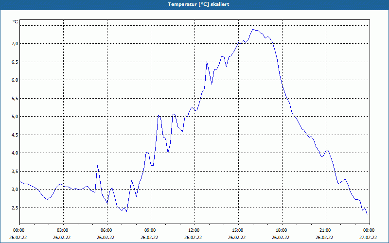Click the '00:00' label above 27.02.22

coord(370,230)
